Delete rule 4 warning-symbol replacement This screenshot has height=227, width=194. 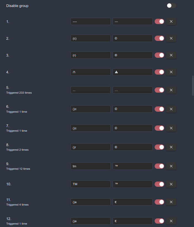point(171,72)
